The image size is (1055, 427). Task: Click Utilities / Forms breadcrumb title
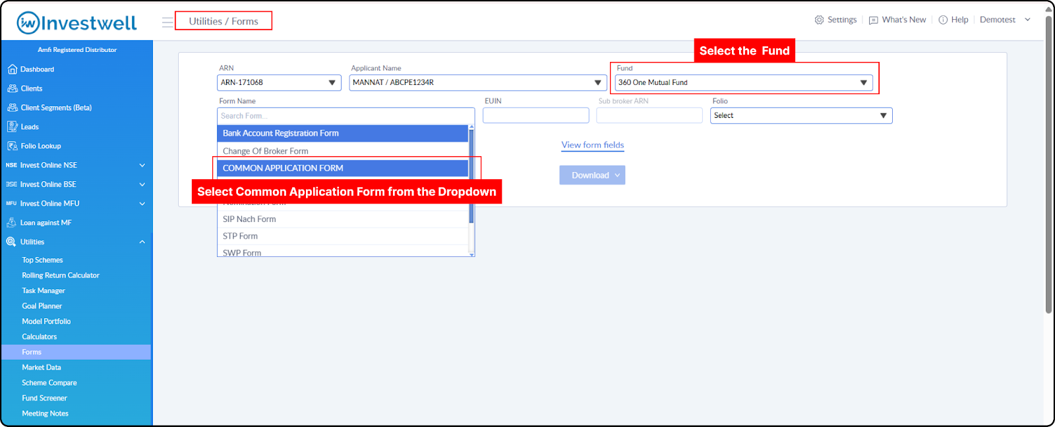(224, 21)
